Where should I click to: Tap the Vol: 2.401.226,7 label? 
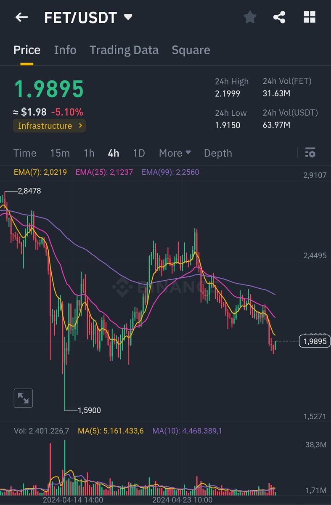coord(41,431)
